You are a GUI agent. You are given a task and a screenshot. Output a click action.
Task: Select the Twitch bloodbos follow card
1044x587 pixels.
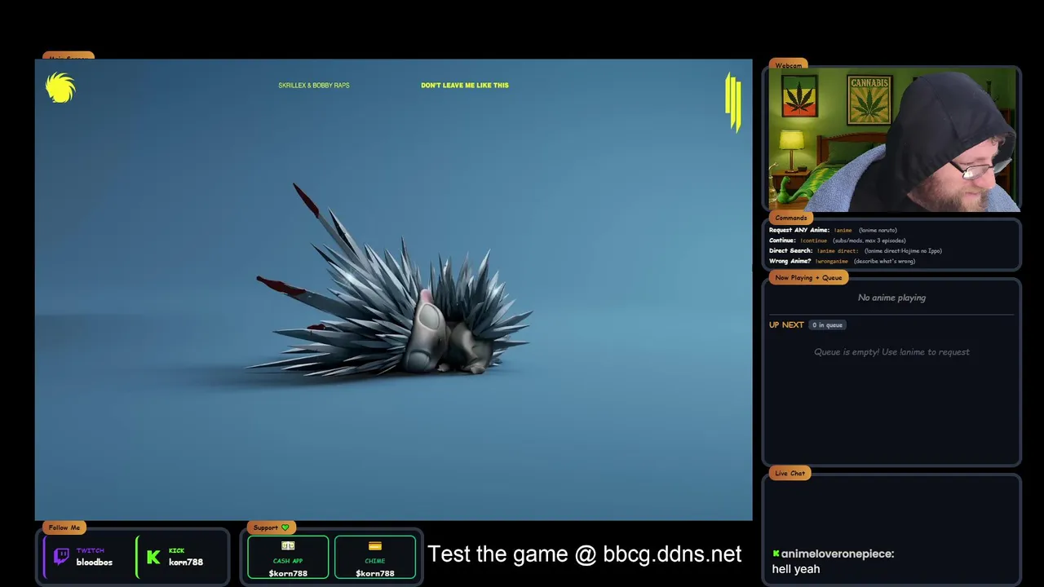click(x=86, y=558)
